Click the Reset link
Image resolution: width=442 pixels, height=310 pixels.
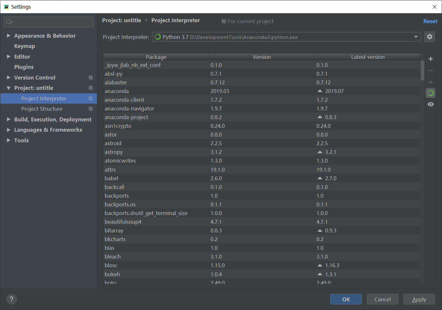click(430, 21)
